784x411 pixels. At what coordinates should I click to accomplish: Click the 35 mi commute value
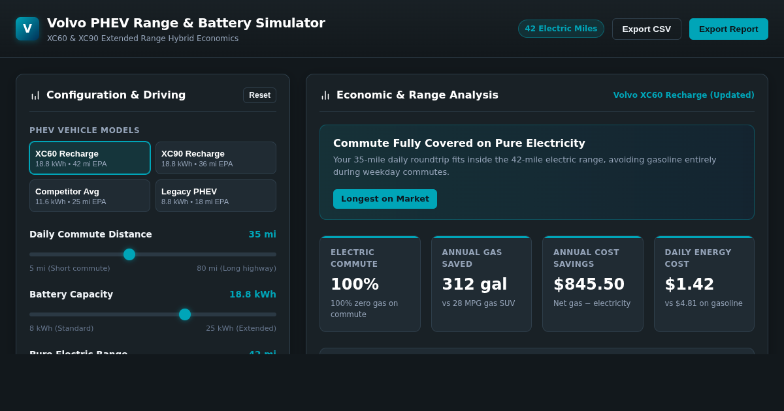pos(262,234)
